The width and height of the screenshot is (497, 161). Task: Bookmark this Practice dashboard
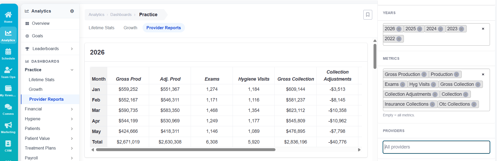[368, 15]
